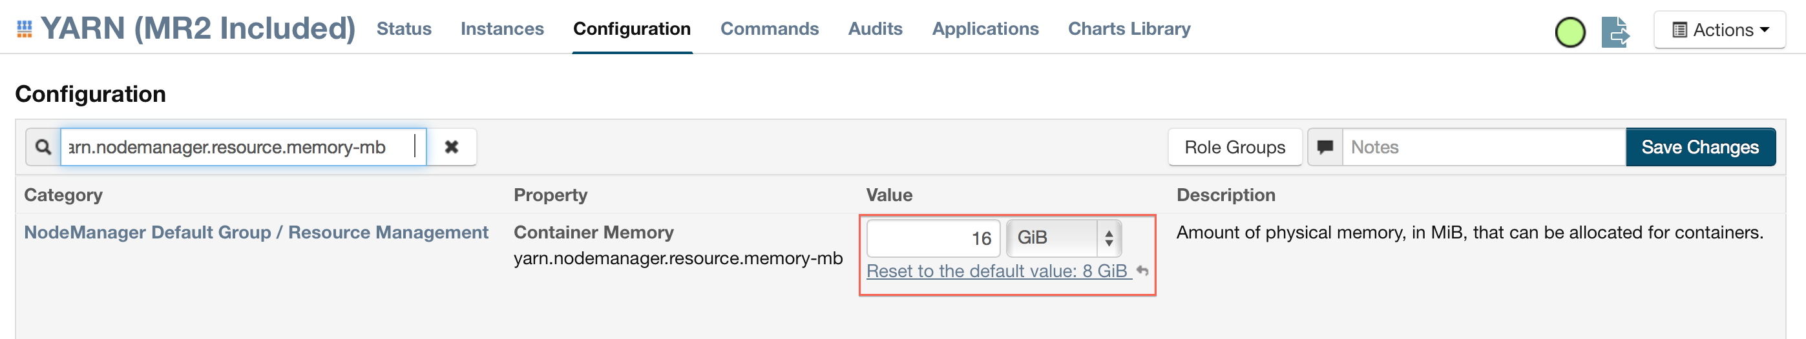Viewport: 1806px width, 339px height.
Task: Click the Save Changes button
Action: [x=1700, y=147]
